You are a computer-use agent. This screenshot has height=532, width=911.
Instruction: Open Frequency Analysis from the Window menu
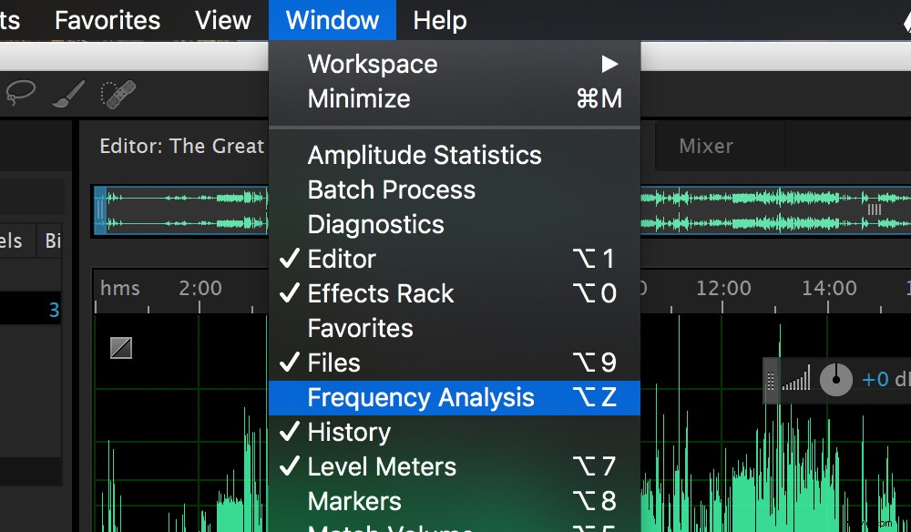point(421,397)
